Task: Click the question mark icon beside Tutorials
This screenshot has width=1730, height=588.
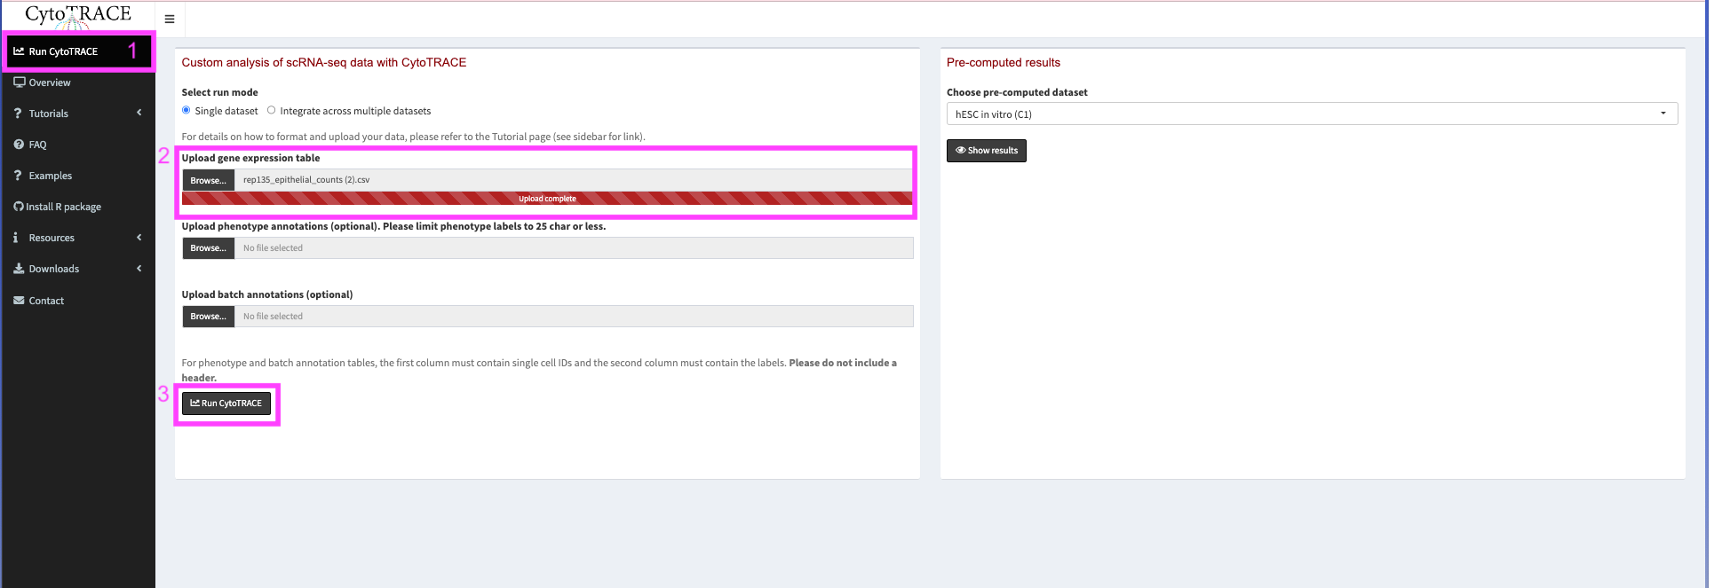Action: (x=18, y=114)
